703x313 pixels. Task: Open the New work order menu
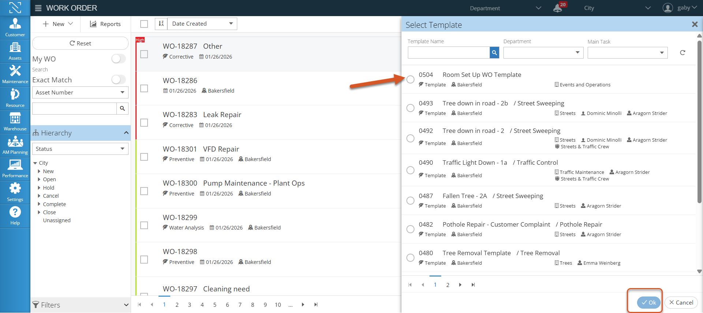(58, 24)
